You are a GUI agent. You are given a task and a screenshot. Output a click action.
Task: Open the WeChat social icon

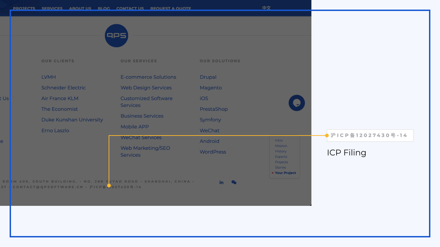point(234,183)
